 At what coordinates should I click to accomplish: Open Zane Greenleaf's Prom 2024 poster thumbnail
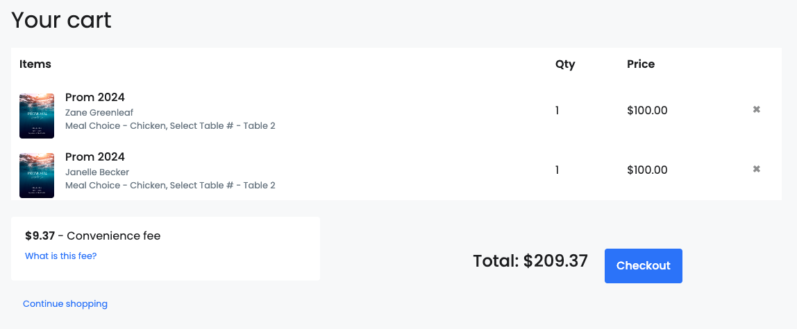point(37,116)
